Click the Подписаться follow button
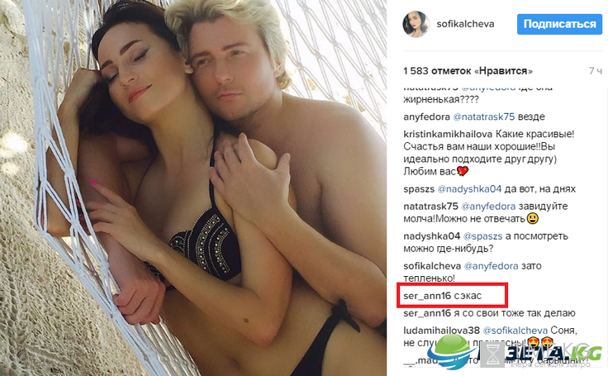 pos(559,24)
